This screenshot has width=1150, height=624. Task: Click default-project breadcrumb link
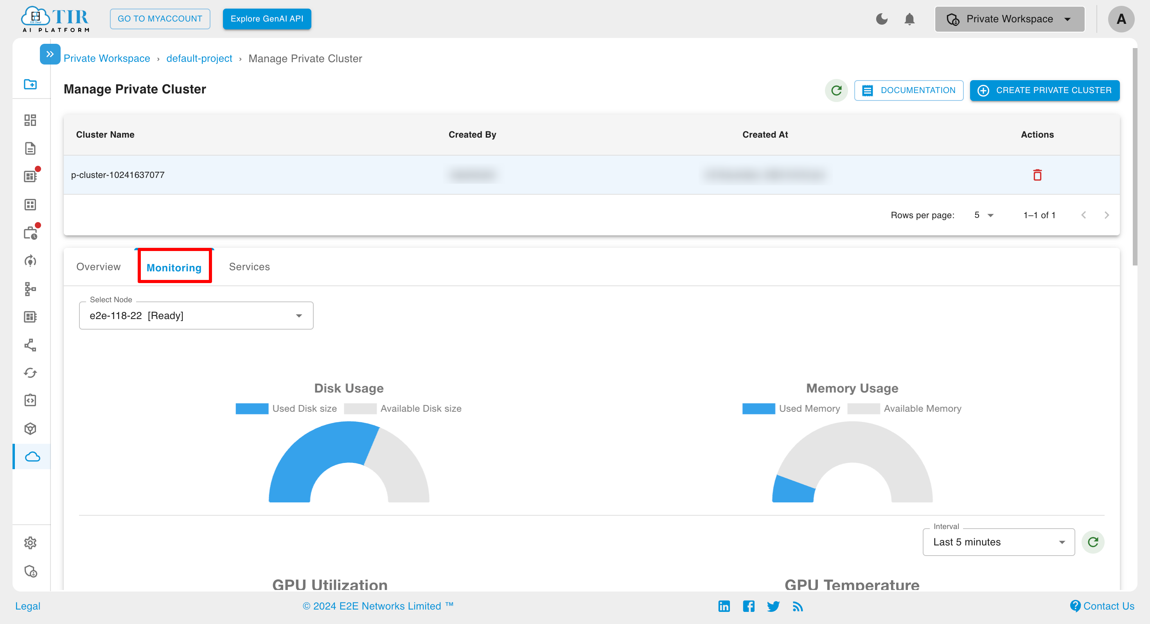[x=199, y=59]
